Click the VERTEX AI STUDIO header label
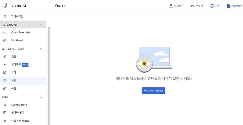Screen dimensions: 243x125 click(x=13, y=49)
